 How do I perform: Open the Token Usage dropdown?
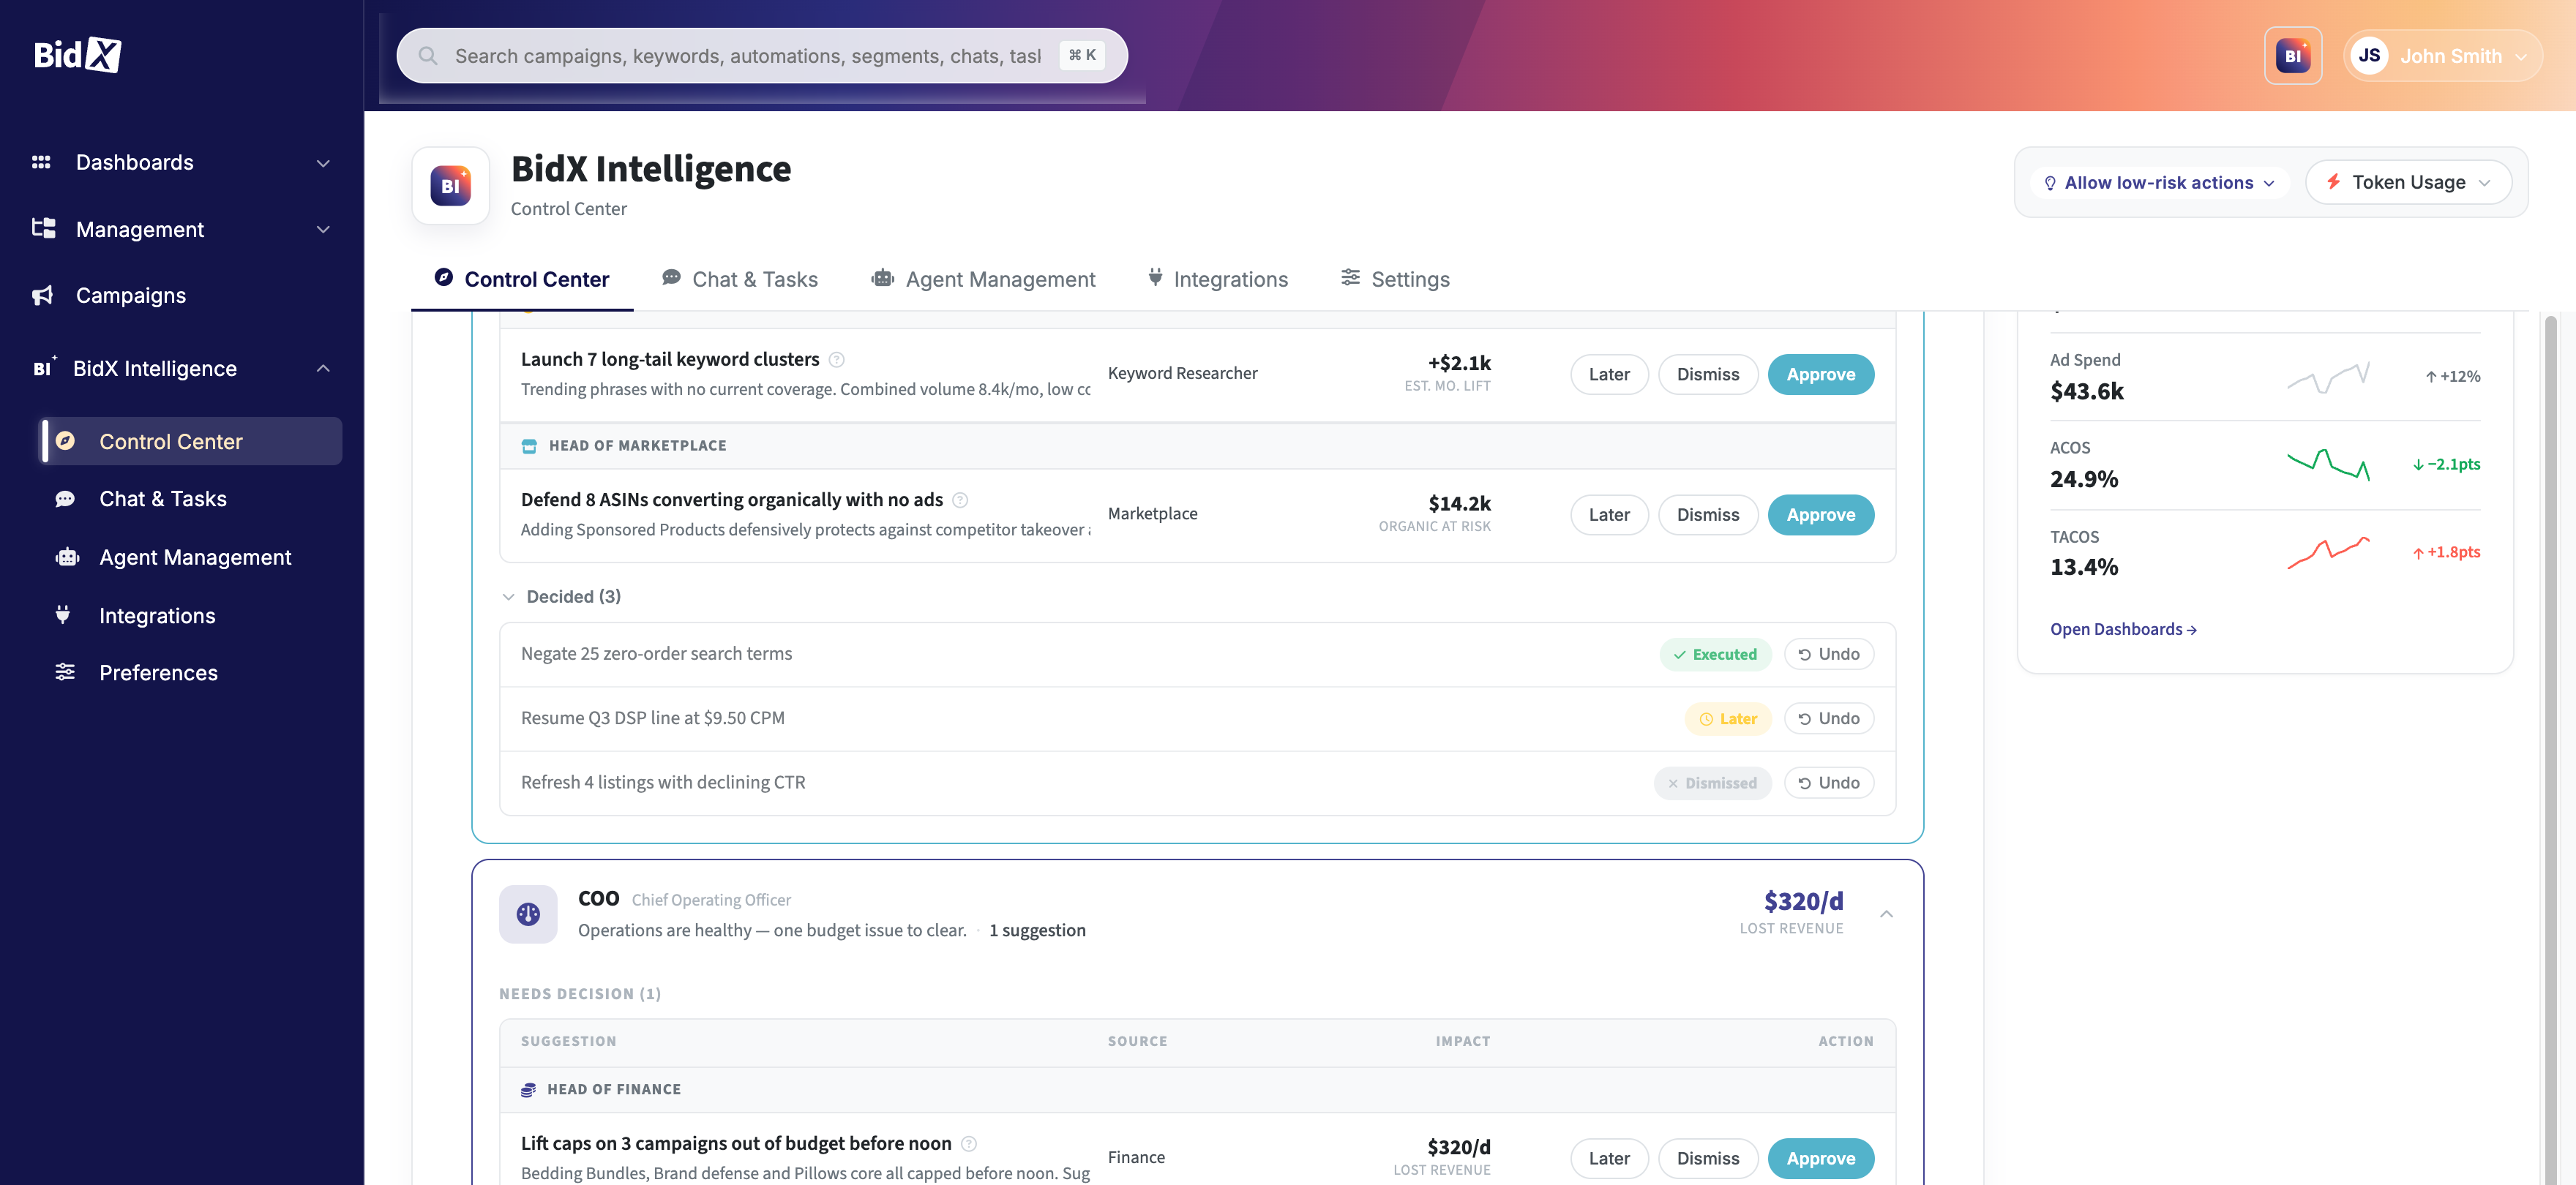2408,182
